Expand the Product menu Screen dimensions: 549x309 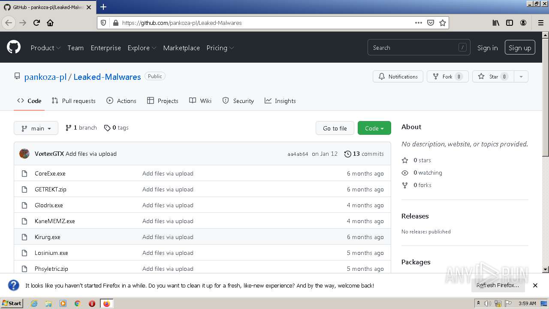click(45, 48)
